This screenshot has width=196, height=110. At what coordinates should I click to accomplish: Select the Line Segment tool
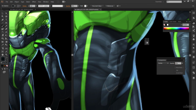[x=2, y=23]
